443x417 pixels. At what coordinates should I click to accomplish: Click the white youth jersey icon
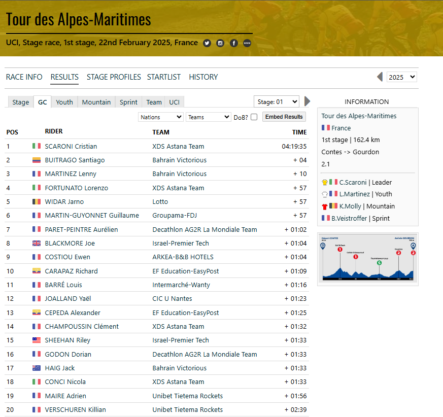325,194
